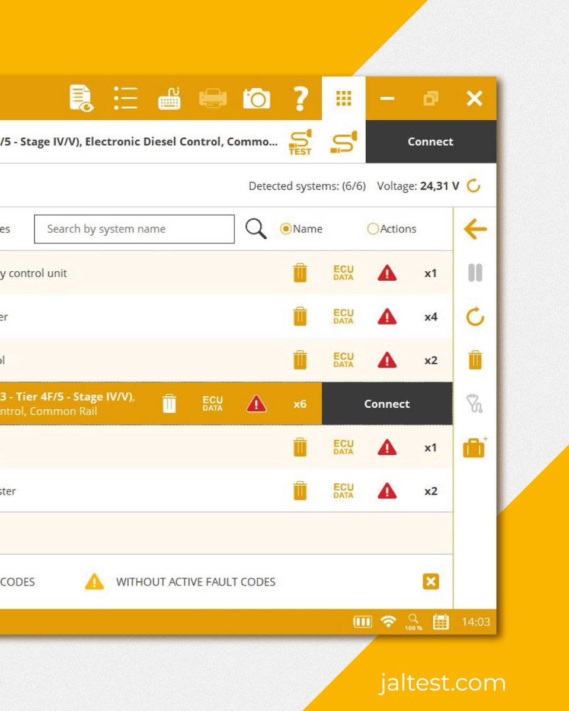Click the 100% zoom icon
This screenshot has height=711, width=569.
point(414,622)
